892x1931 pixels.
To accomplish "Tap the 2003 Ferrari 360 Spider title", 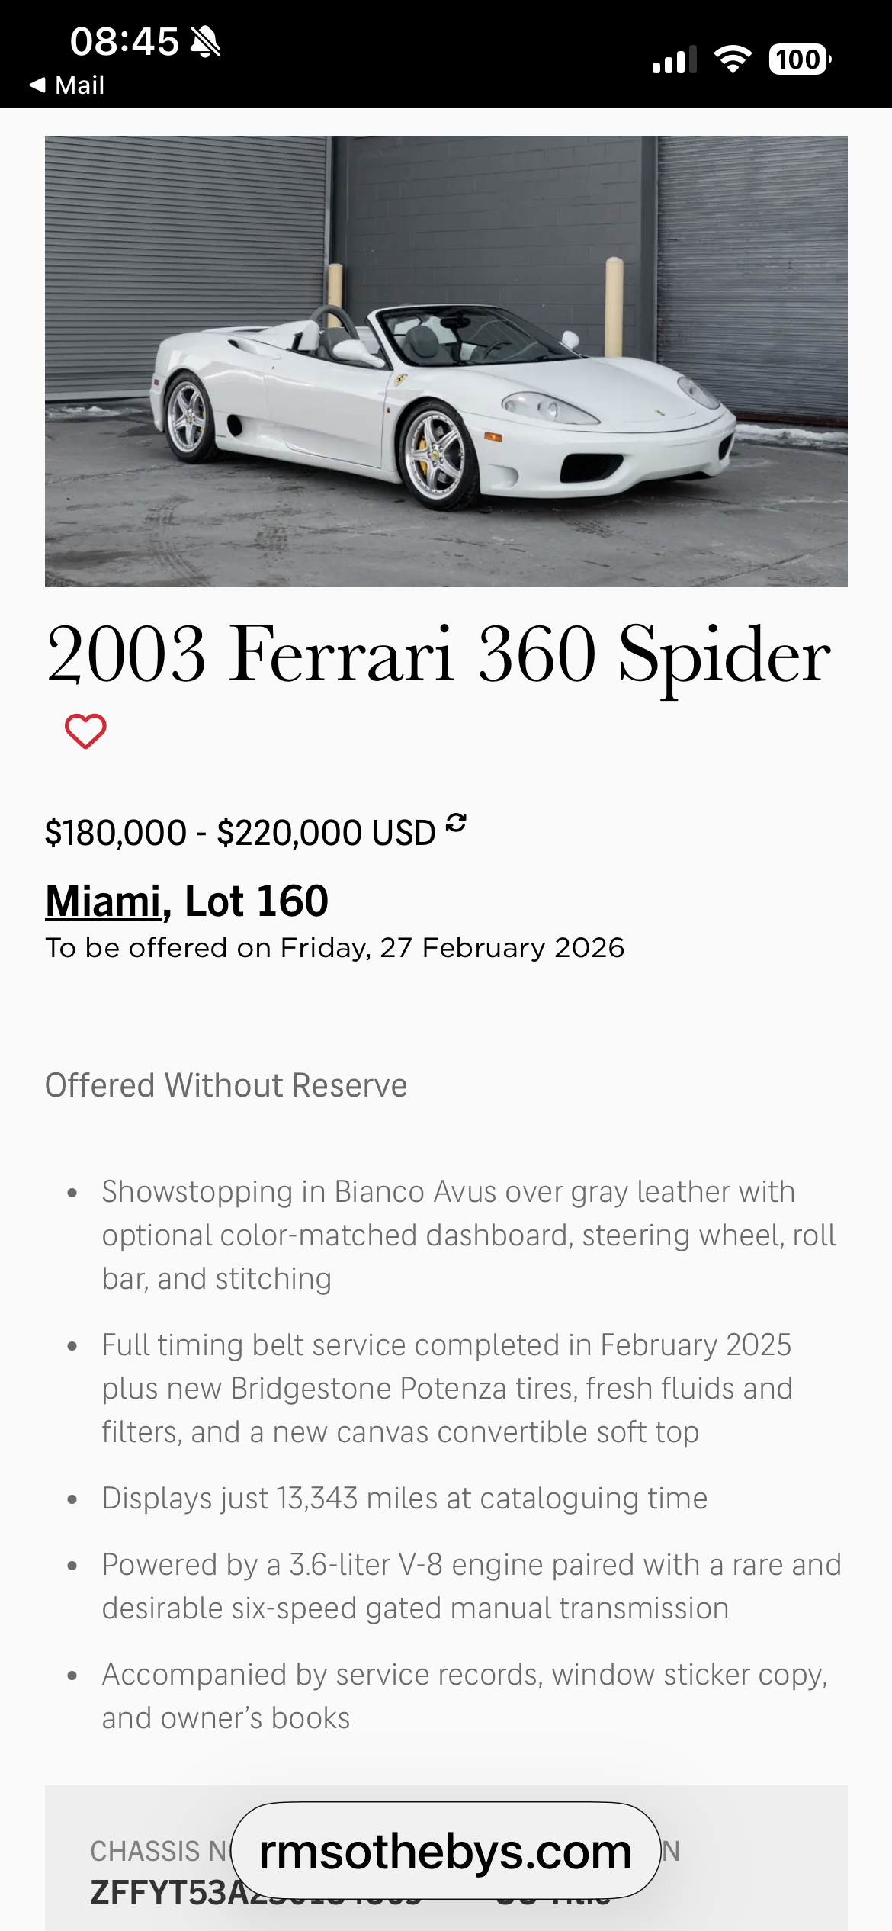I will (438, 654).
